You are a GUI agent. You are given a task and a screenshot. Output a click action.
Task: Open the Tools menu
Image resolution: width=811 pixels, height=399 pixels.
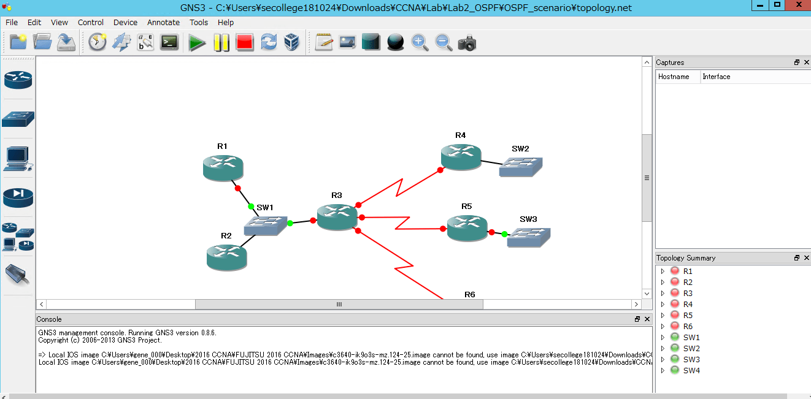199,22
